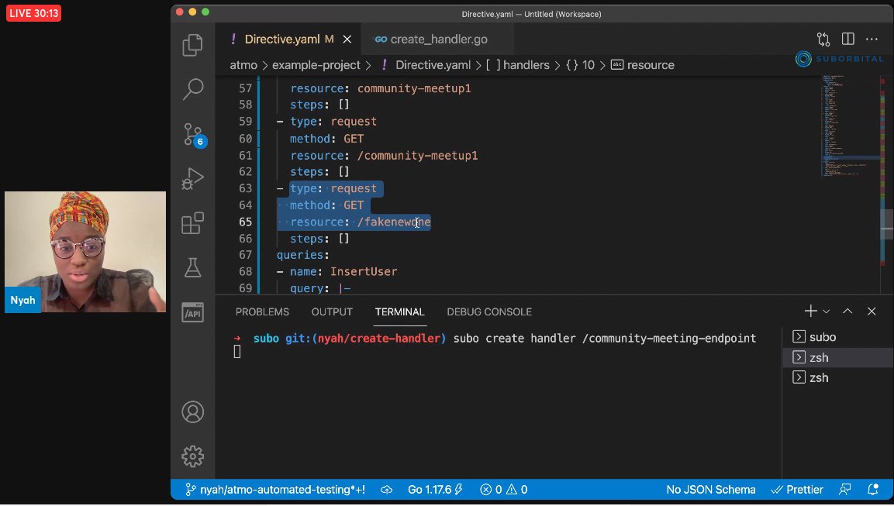Click the nyah/atmo-automated-testing branch indicator
Screen dimensions: 894x506
(x=274, y=490)
